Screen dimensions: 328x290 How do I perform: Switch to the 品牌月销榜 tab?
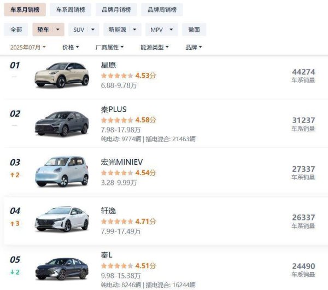(116, 10)
